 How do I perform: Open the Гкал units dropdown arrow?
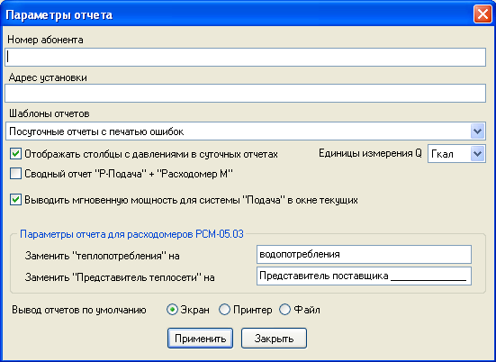pos(477,154)
